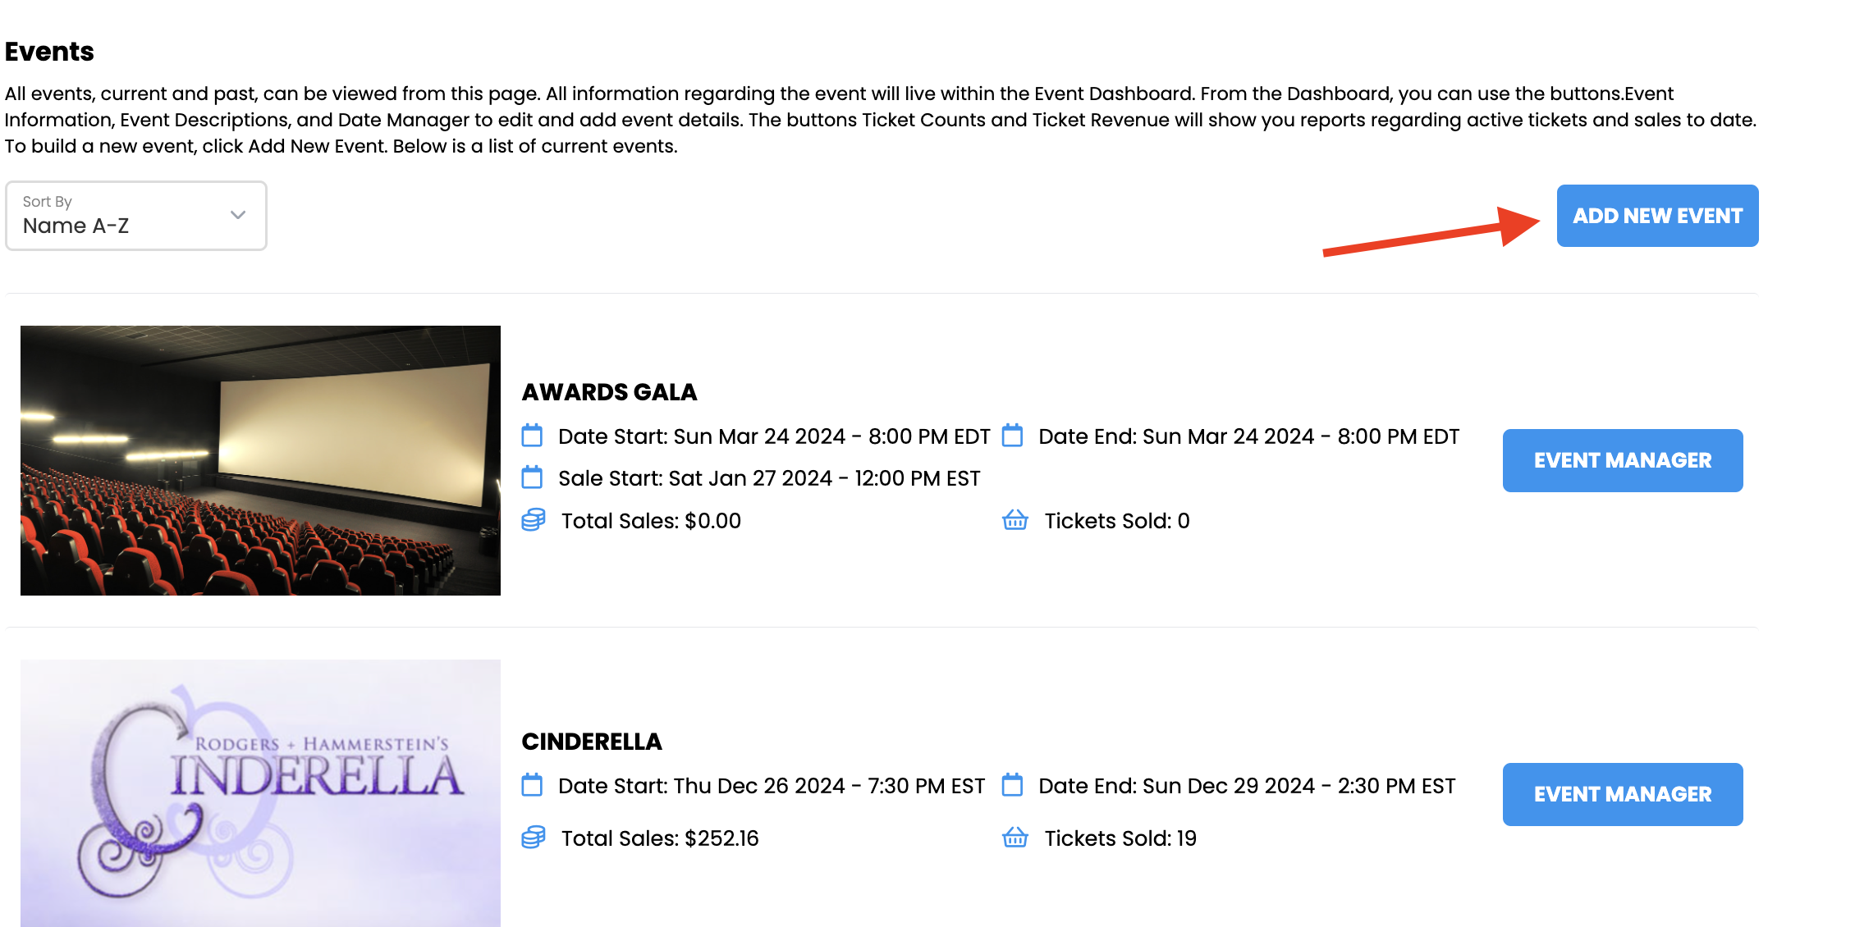
Task: Click the Cinderella Date Start calendar icon
Action: pos(532,785)
